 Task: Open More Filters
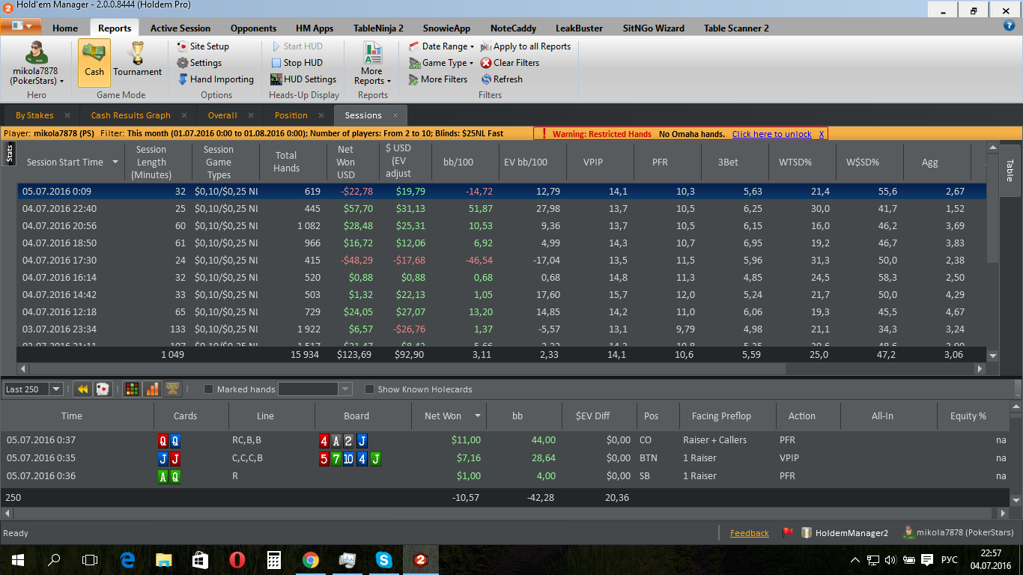pyautogui.click(x=438, y=79)
